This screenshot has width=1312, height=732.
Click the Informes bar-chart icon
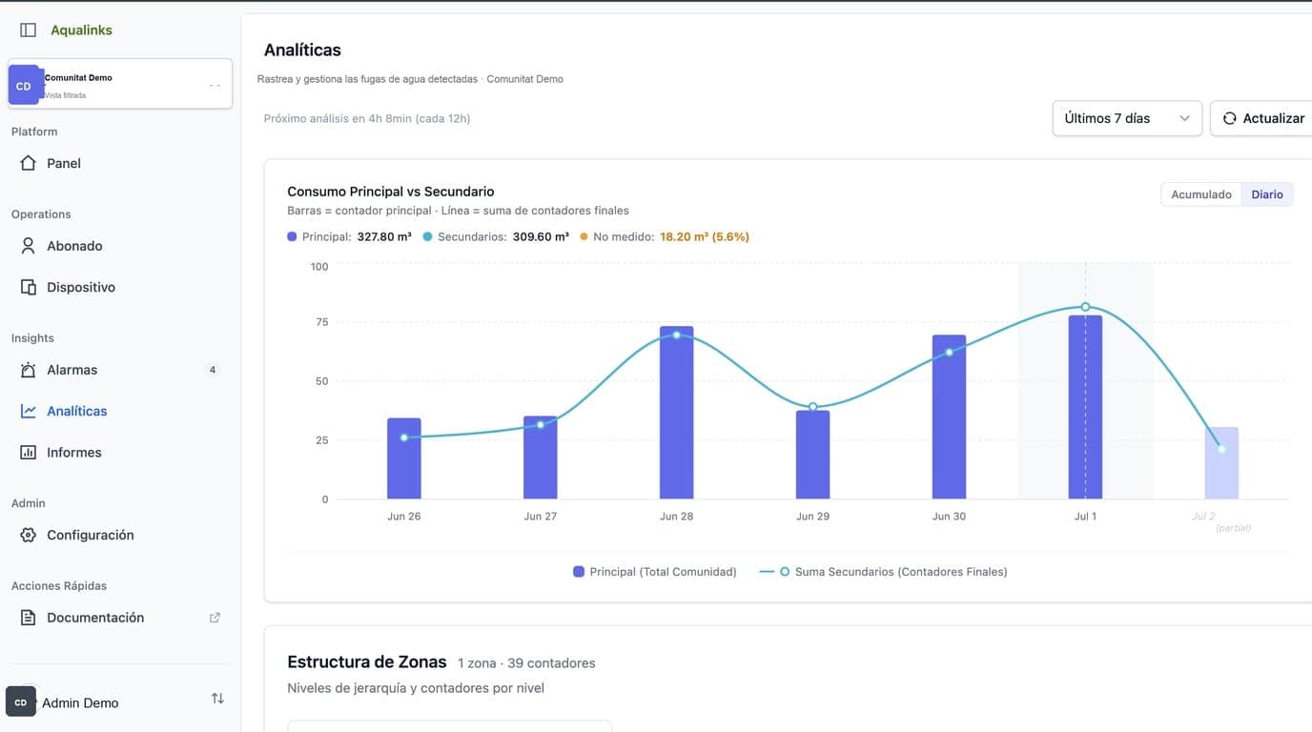click(28, 453)
